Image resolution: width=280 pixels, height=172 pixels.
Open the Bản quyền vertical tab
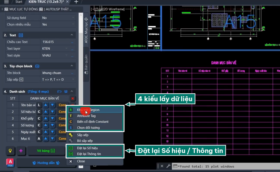(x=86, y=64)
